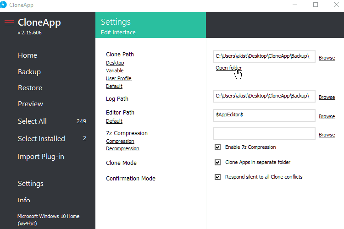The image size is (344, 229).
Task: Browse for the Editor Path
Action: [327, 116]
